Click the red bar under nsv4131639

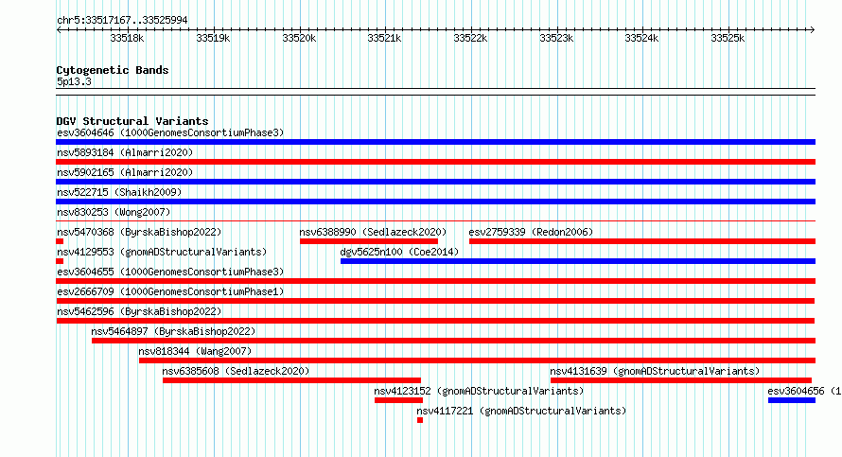pyautogui.click(x=681, y=380)
